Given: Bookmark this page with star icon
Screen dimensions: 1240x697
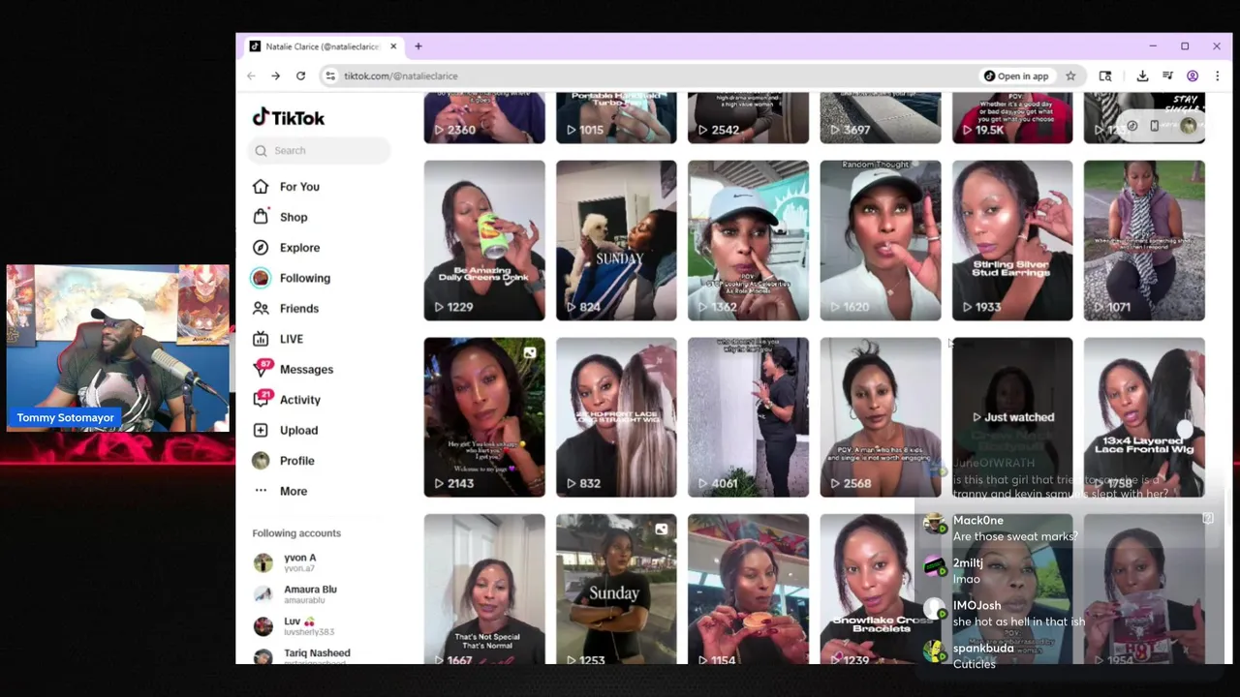Looking at the screenshot, I should (1070, 76).
